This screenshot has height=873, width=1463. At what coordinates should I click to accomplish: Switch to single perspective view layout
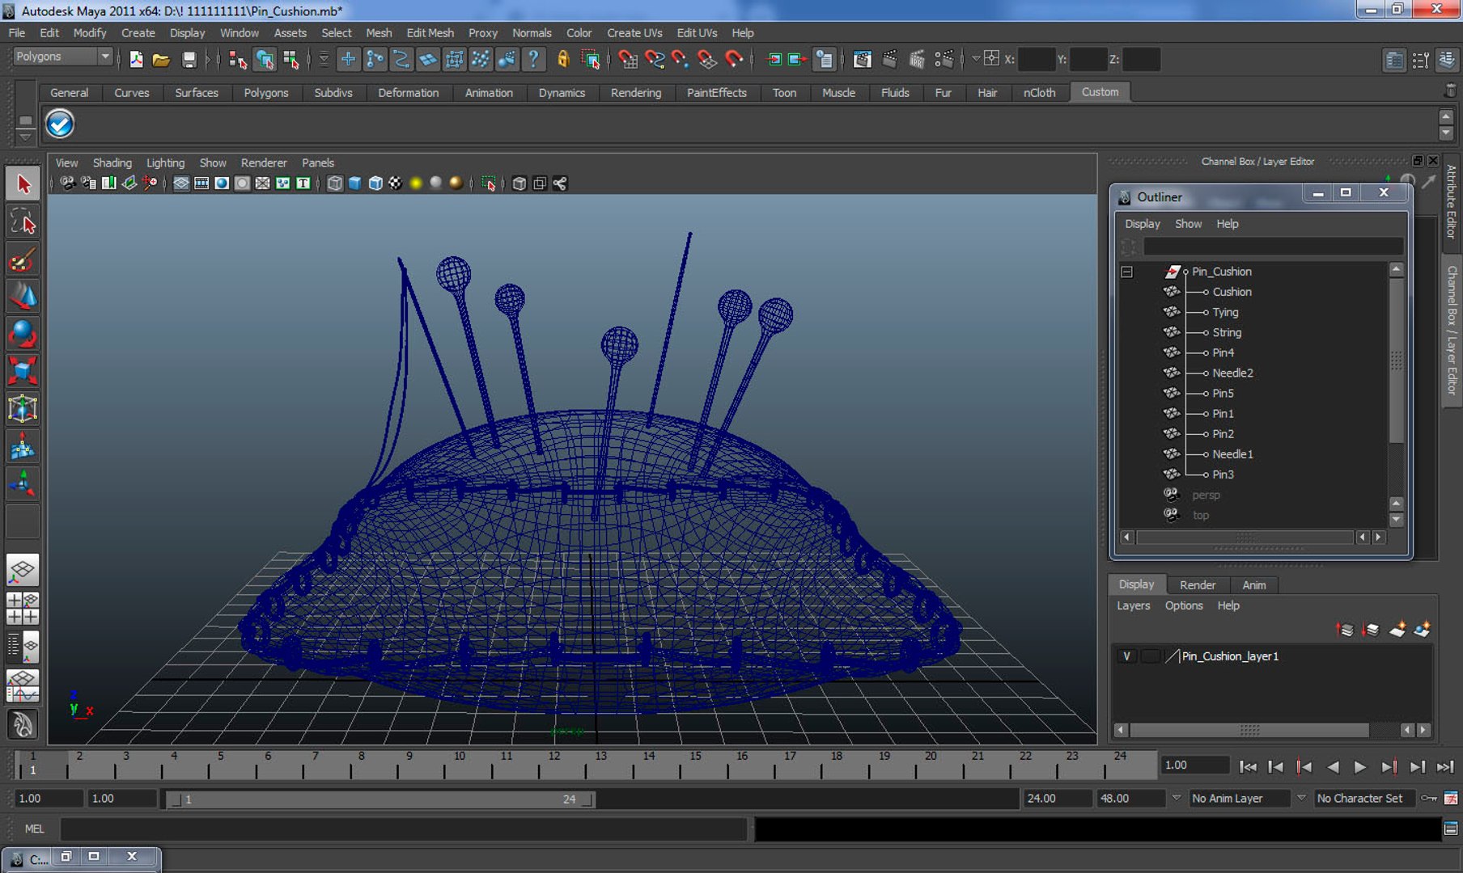click(x=23, y=571)
